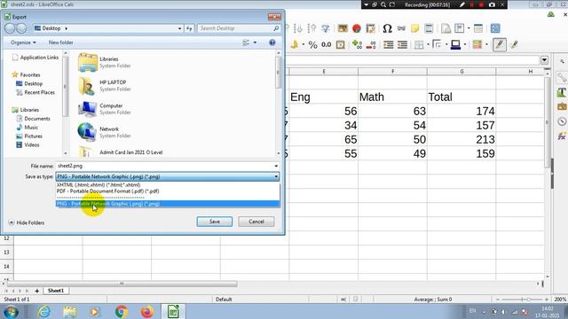Open the File name history dropdown arrow
Screen dimensions: 568x319
click(x=276, y=166)
